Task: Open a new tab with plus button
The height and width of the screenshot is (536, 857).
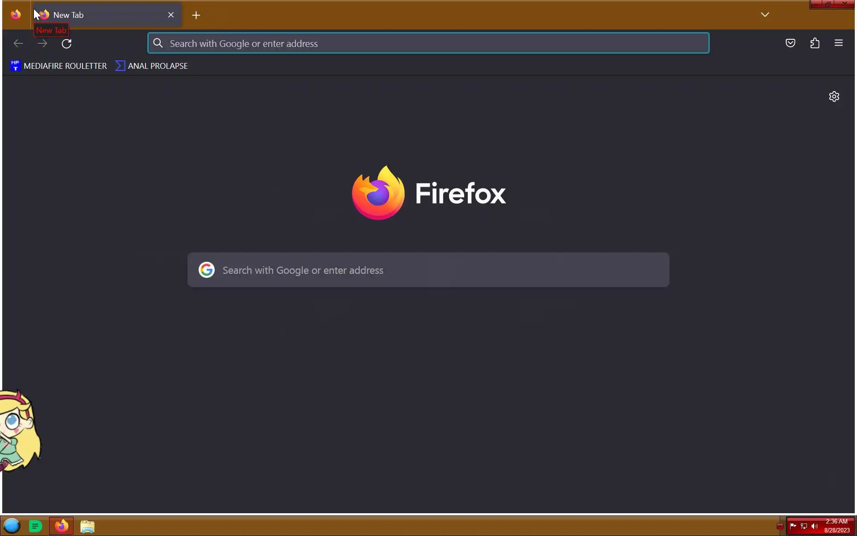Action: [x=196, y=15]
